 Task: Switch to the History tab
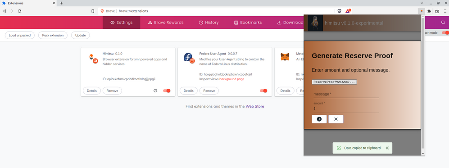(x=209, y=23)
